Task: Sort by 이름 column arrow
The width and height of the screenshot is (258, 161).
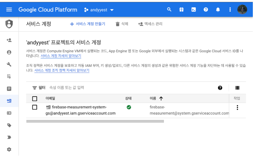Action: click(161, 98)
